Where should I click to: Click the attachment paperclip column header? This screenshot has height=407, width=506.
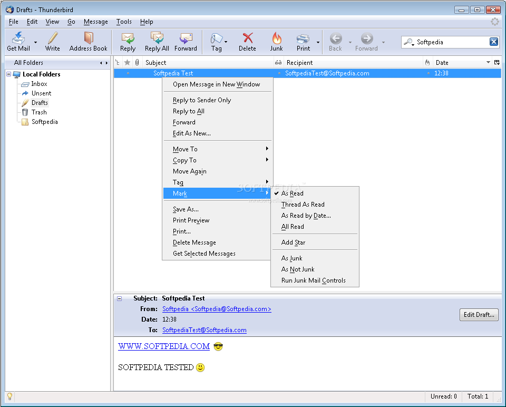tap(137, 62)
